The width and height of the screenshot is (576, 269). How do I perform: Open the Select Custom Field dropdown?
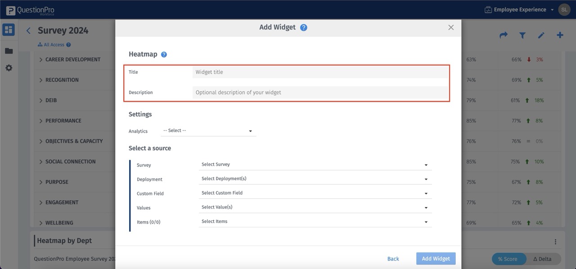pyautogui.click(x=315, y=193)
